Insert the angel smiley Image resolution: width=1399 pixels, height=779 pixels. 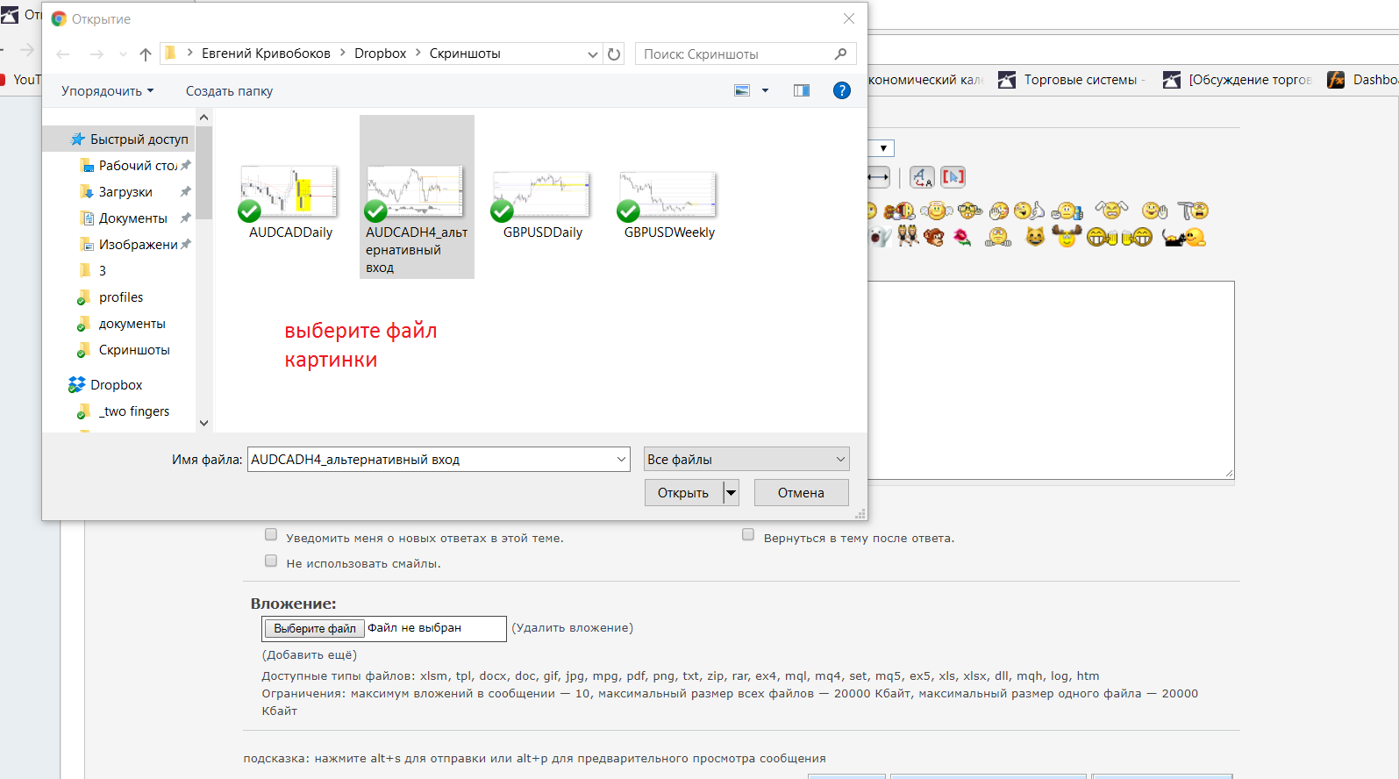pos(937,211)
